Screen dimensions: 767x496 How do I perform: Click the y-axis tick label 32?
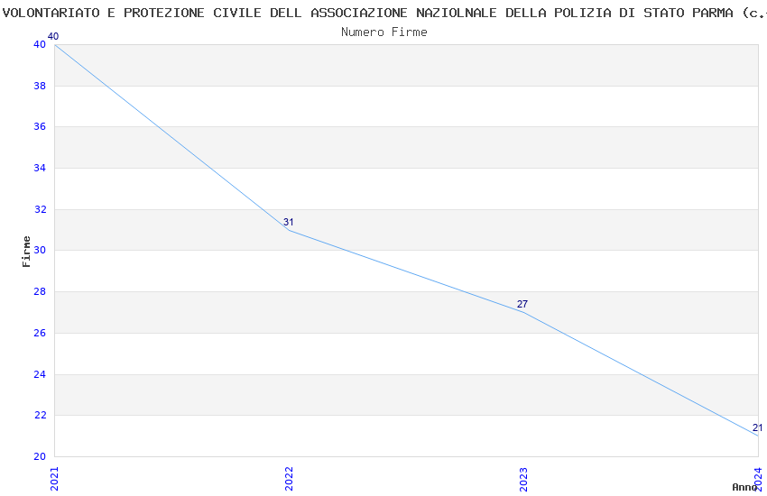click(x=40, y=209)
